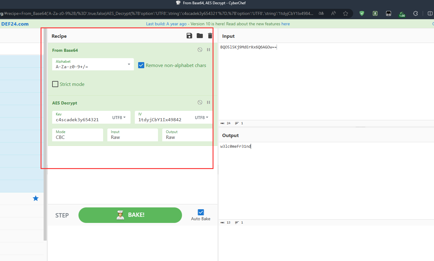Click inside the Input text area

coord(326,81)
